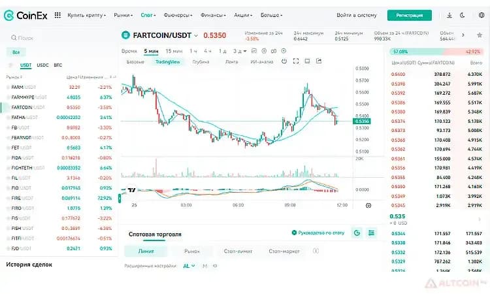Switch to the Глубина depth tab
The width and height of the screenshot is (490, 294).
point(201,62)
